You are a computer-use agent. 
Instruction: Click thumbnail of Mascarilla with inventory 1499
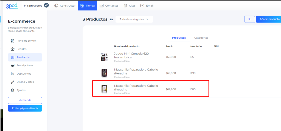104,73
